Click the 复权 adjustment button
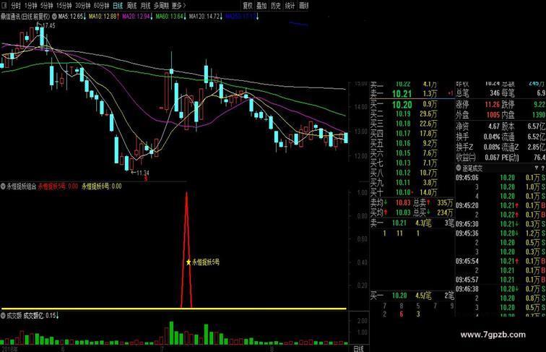 [248, 6]
